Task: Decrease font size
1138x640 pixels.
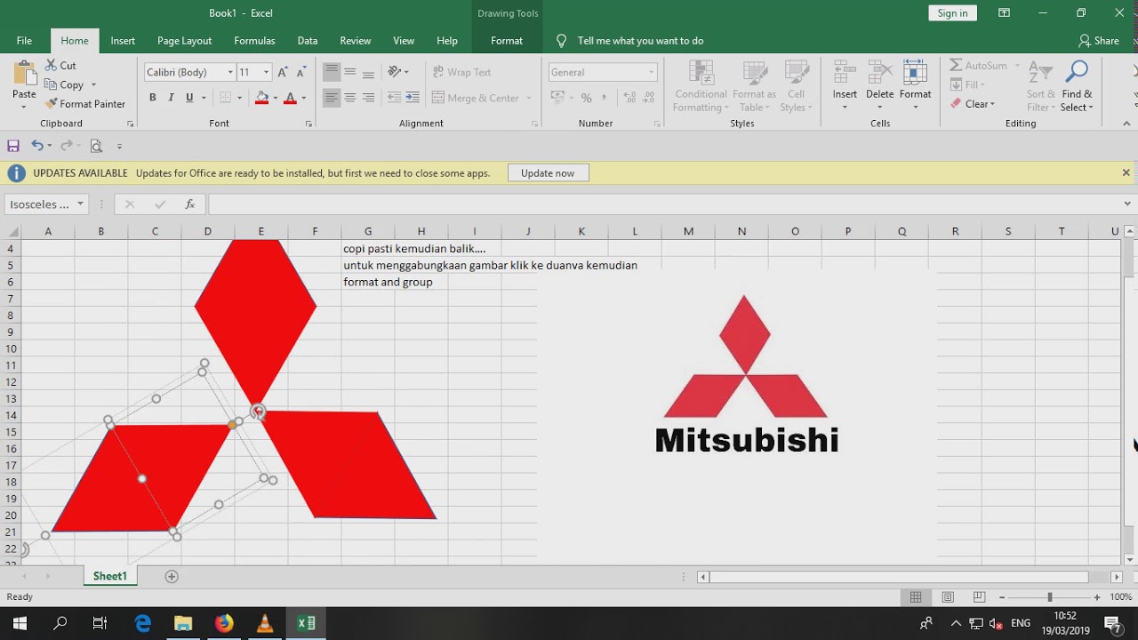Action: 301,72
